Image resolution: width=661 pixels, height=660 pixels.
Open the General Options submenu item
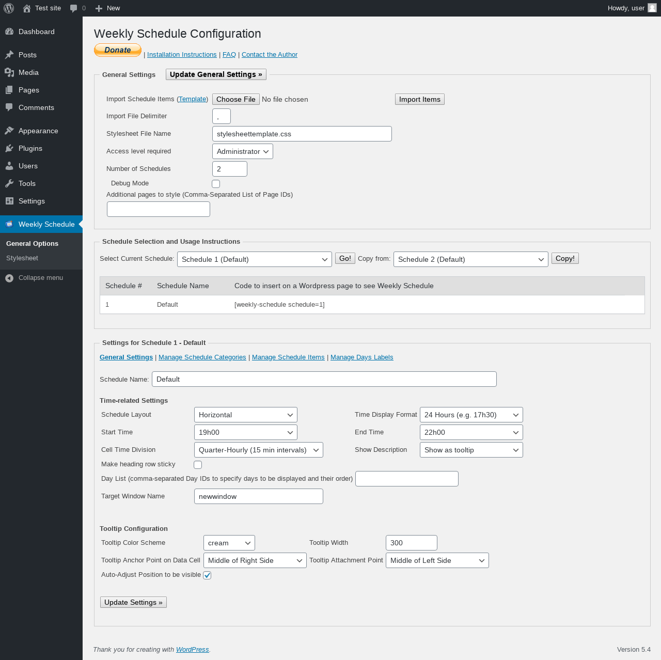pyautogui.click(x=32, y=244)
